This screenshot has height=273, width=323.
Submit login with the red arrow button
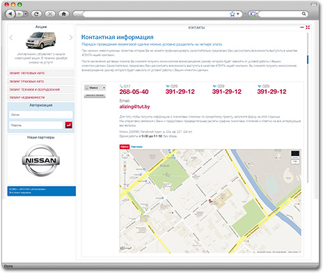pos(69,125)
